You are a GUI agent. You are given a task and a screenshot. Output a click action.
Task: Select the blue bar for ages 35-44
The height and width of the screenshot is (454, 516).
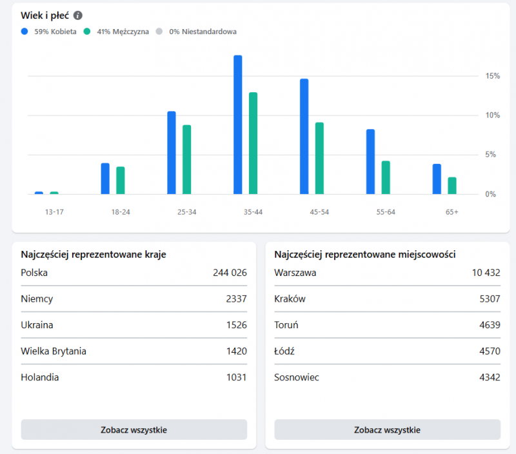(238, 124)
